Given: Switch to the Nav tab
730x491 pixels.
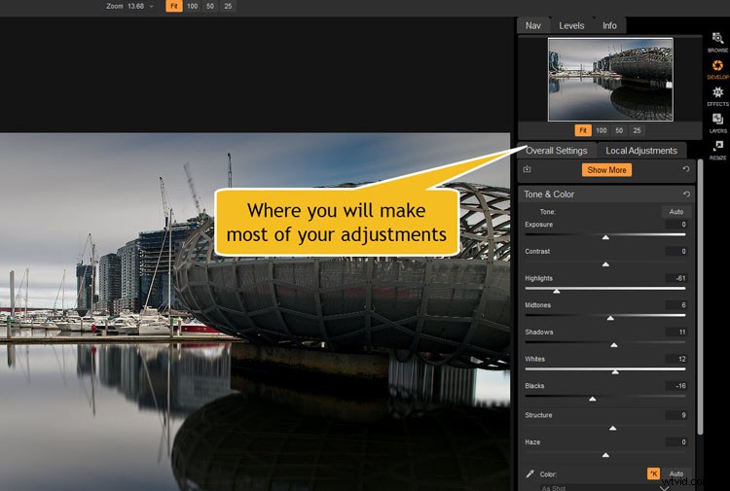Looking at the screenshot, I should [533, 25].
